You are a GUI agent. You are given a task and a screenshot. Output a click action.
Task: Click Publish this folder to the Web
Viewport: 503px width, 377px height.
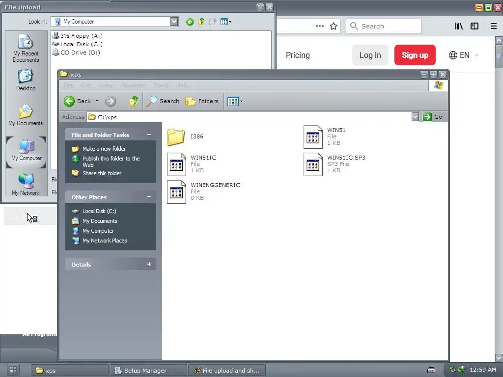(x=111, y=162)
